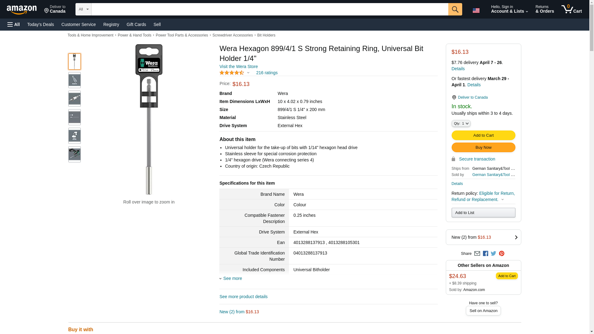The height and width of the screenshot is (334, 594).
Task: Click the Buy Now button
Action: 483,148
